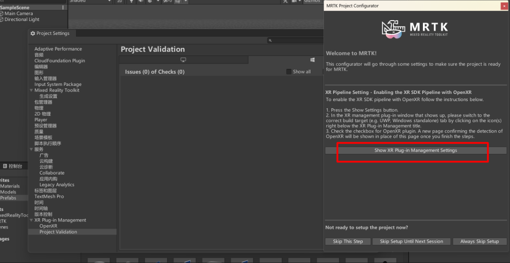Viewport: 510px width, 263px height.
Task: Open CloudFoundation Plugin settings
Action: point(60,61)
